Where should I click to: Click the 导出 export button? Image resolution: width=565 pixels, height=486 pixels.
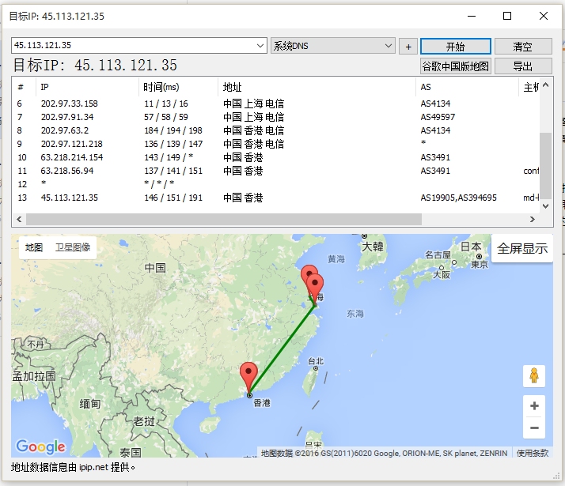point(522,66)
